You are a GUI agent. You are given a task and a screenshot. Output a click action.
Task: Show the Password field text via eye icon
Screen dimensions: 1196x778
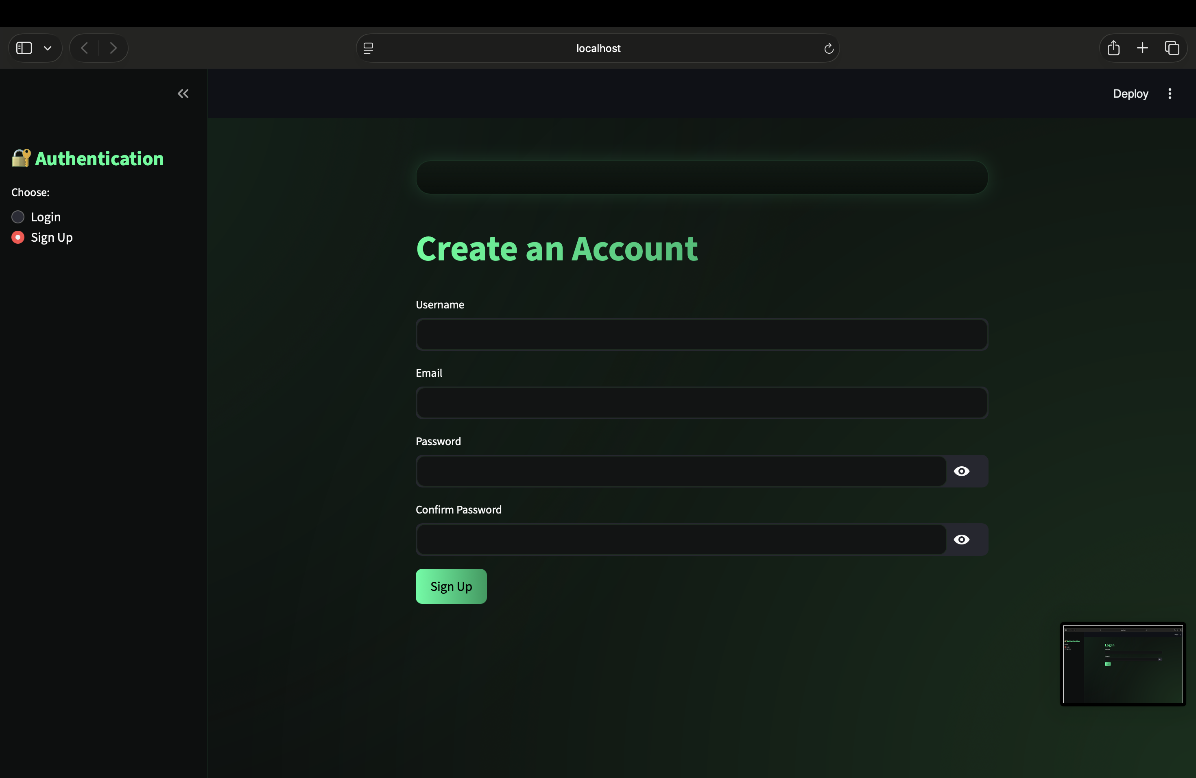961,472
